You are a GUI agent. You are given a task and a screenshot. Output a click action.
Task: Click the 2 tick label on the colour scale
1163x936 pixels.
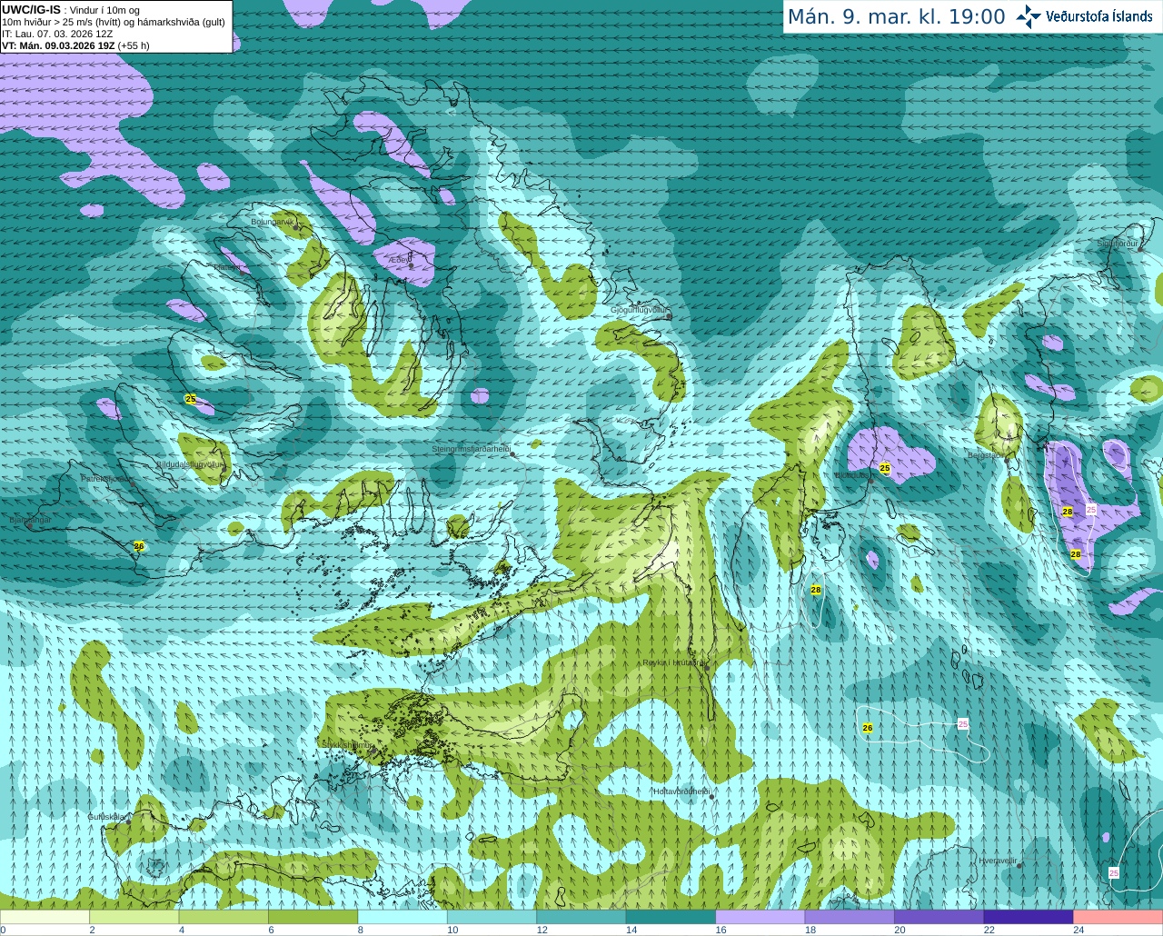pos(92,930)
